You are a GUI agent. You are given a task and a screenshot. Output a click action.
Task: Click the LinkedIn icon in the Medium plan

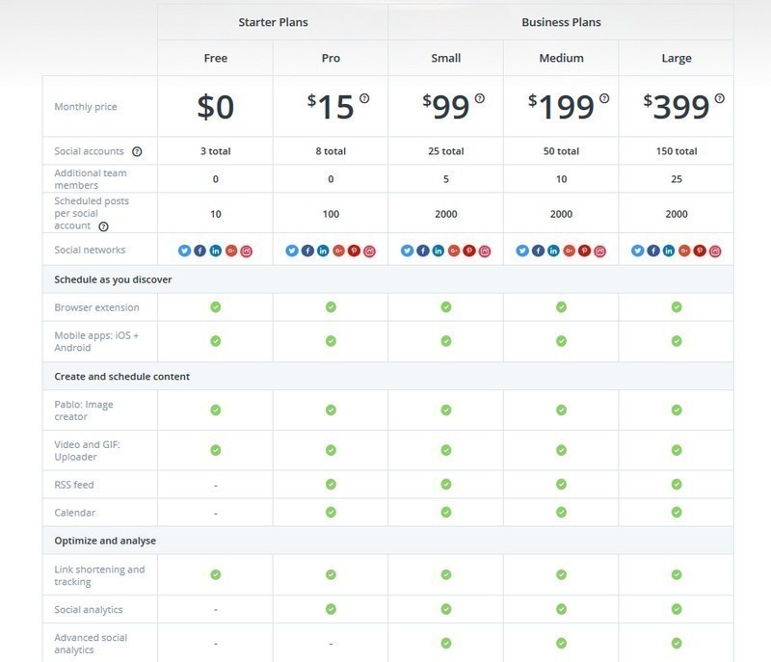(553, 251)
